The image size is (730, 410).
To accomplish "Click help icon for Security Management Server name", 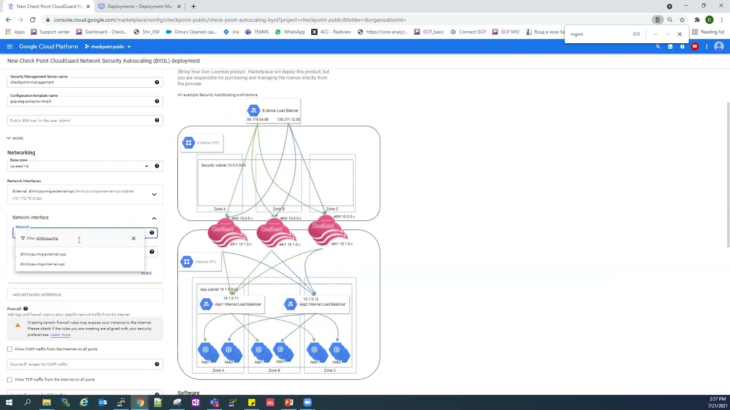I will click(157, 82).
